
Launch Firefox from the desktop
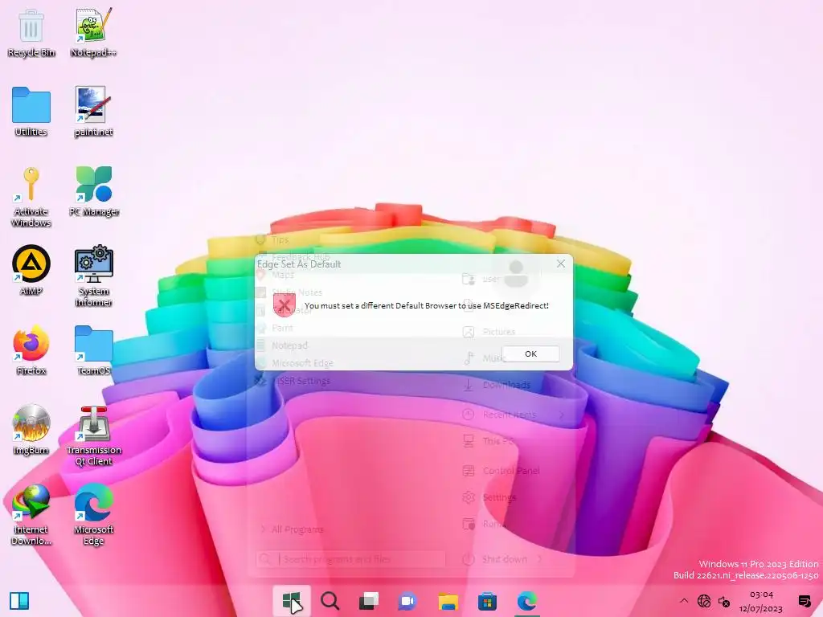(31, 350)
